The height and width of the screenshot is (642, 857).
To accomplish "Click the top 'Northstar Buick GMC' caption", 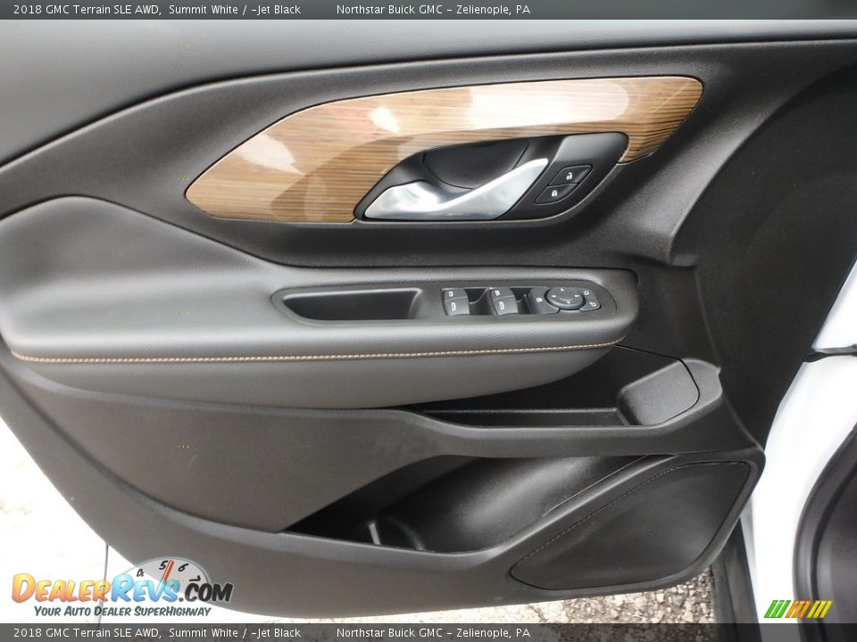I will click(x=433, y=10).
